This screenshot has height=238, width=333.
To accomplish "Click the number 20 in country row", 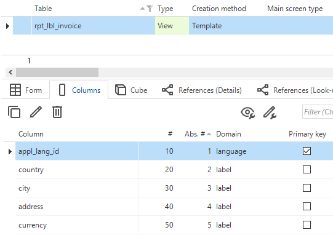I will click(x=169, y=170).
